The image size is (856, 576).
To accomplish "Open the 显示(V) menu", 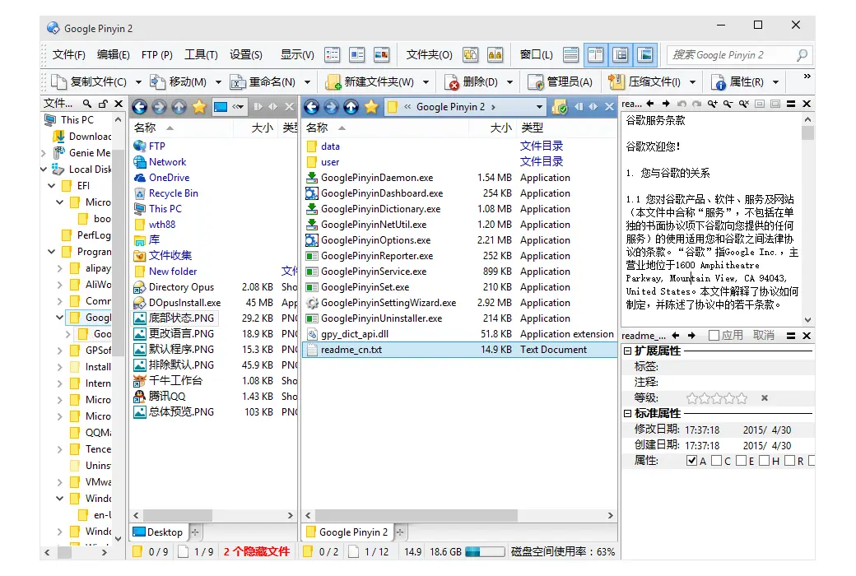I will (297, 54).
